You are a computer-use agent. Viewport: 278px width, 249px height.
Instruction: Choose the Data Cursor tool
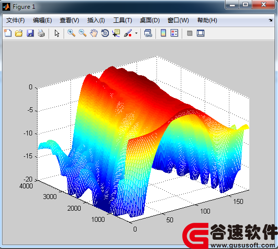[x=116, y=33]
